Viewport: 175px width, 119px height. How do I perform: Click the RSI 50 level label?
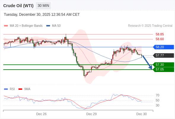[x=157, y=100]
